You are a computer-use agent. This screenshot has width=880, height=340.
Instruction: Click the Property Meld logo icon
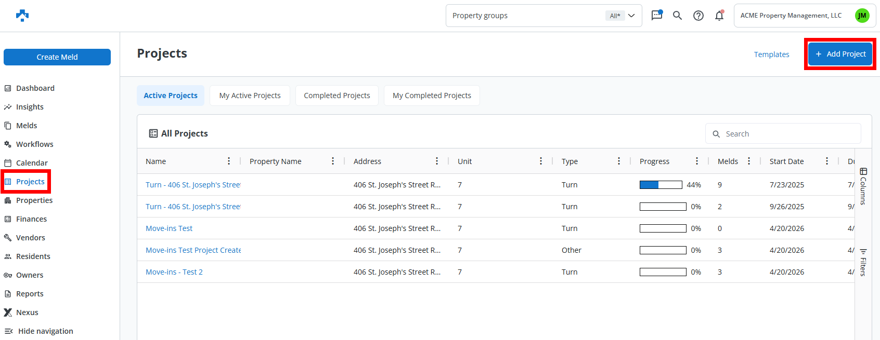22,16
